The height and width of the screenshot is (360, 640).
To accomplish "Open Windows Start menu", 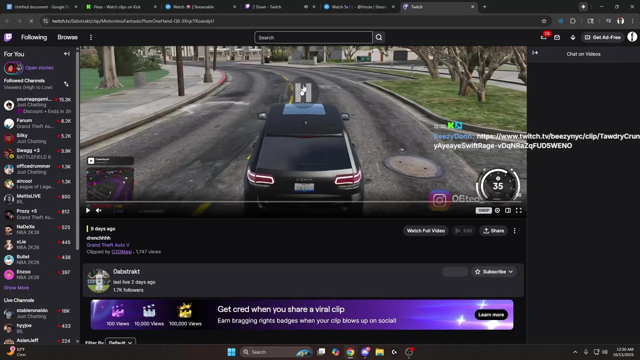I will pyautogui.click(x=231, y=352).
